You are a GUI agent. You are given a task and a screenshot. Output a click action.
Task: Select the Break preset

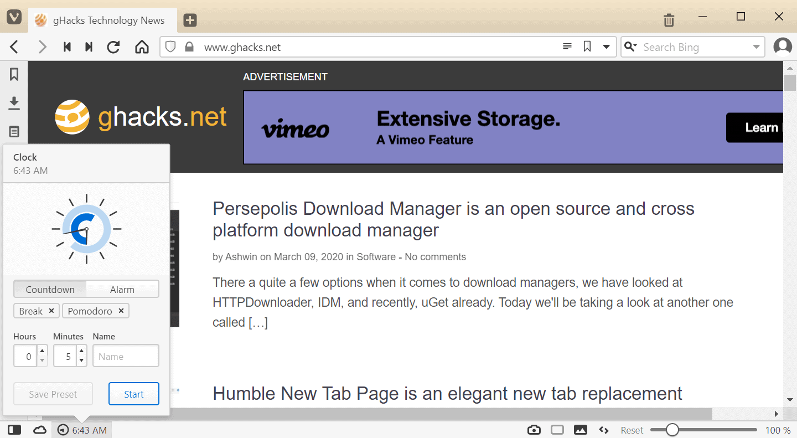31,311
